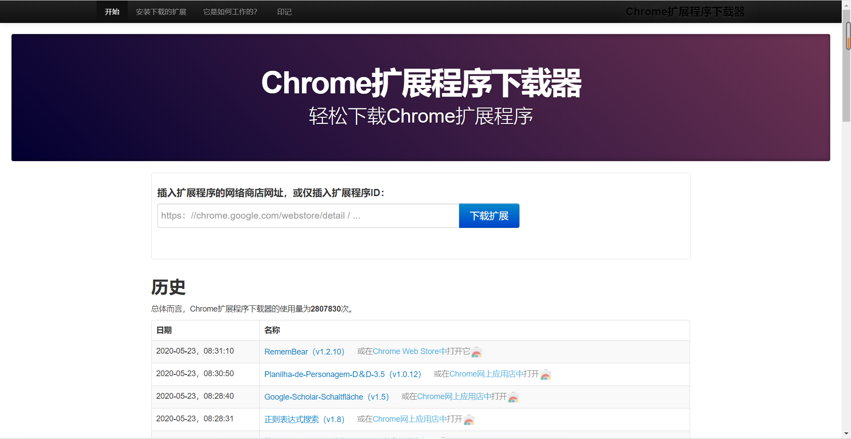
Task: Click the usage count 2807830 text
Action: tap(326, 309)
